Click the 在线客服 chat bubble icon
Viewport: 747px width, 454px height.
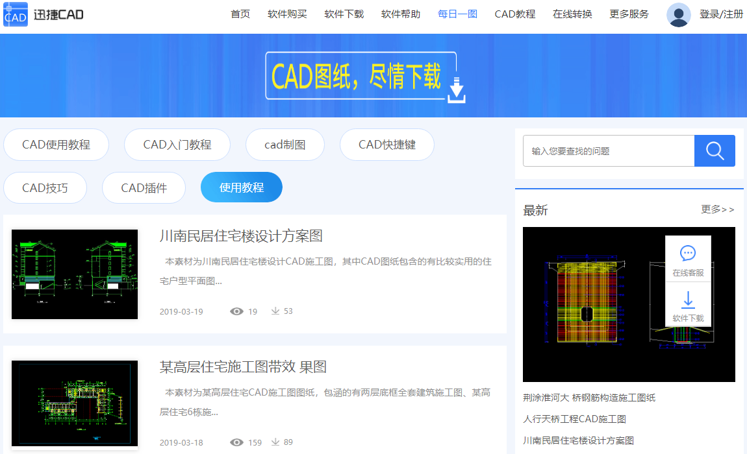[x=689, y=253]
